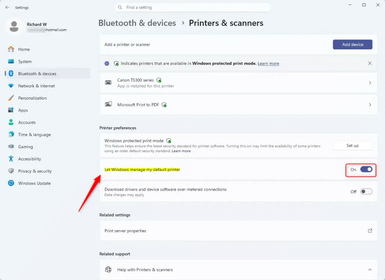Click the back arrow icon in Settings
This screenshot has width=385, height=280.
click(x=7, y=8)
